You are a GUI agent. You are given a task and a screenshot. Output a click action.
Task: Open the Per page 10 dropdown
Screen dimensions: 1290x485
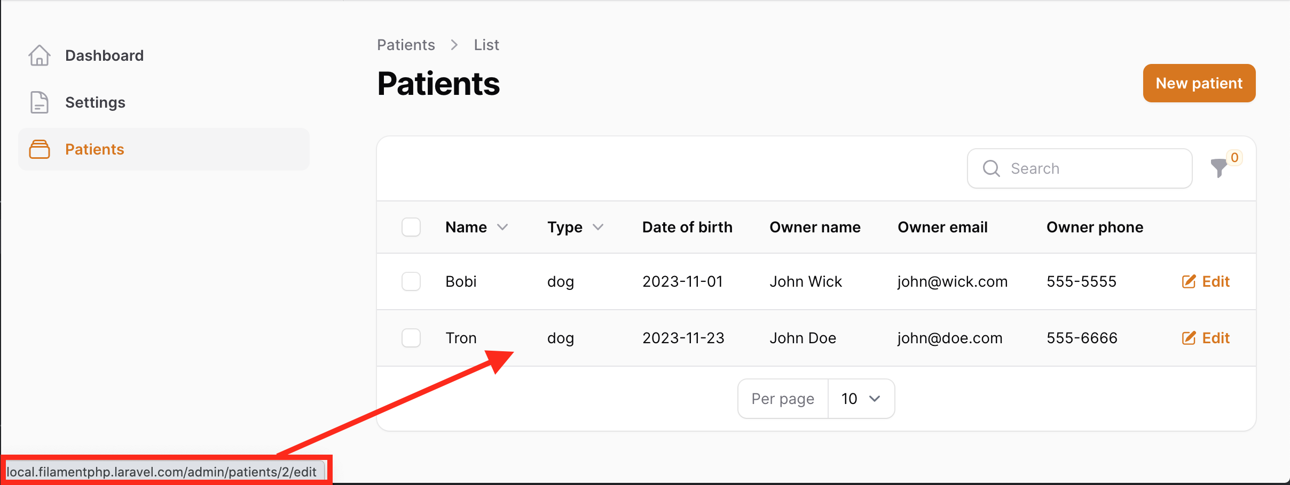pyautogui.click(x=861, y=399)
